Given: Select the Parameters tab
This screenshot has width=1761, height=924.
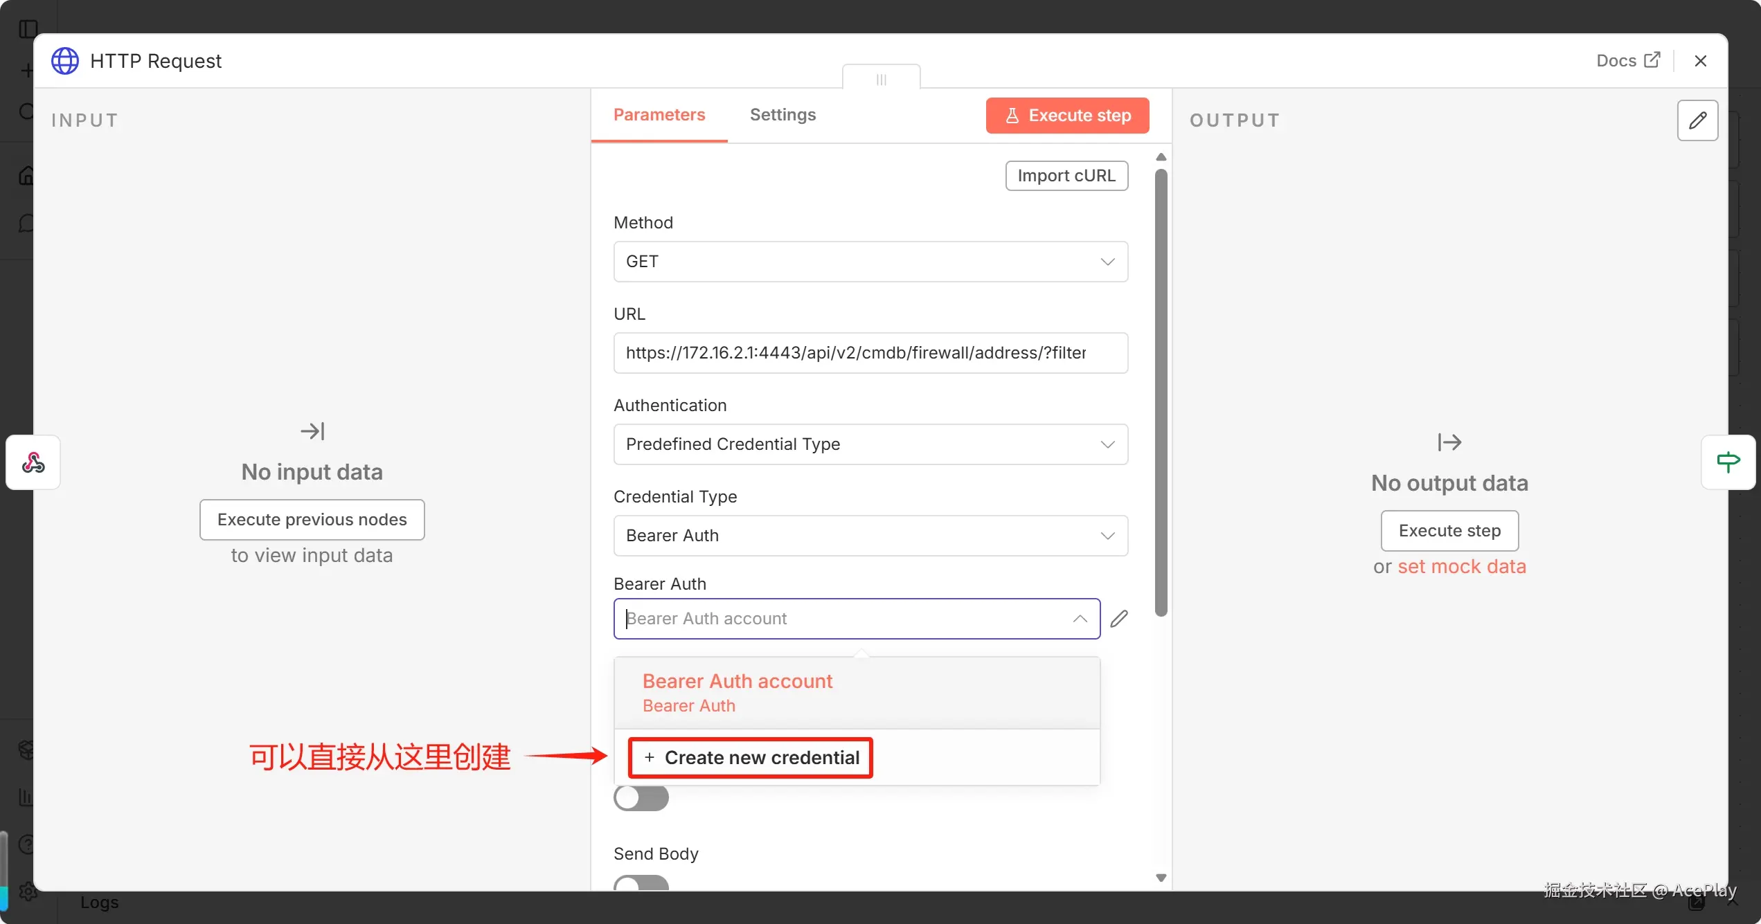Looking at the screenshot, I should point(659,115).
